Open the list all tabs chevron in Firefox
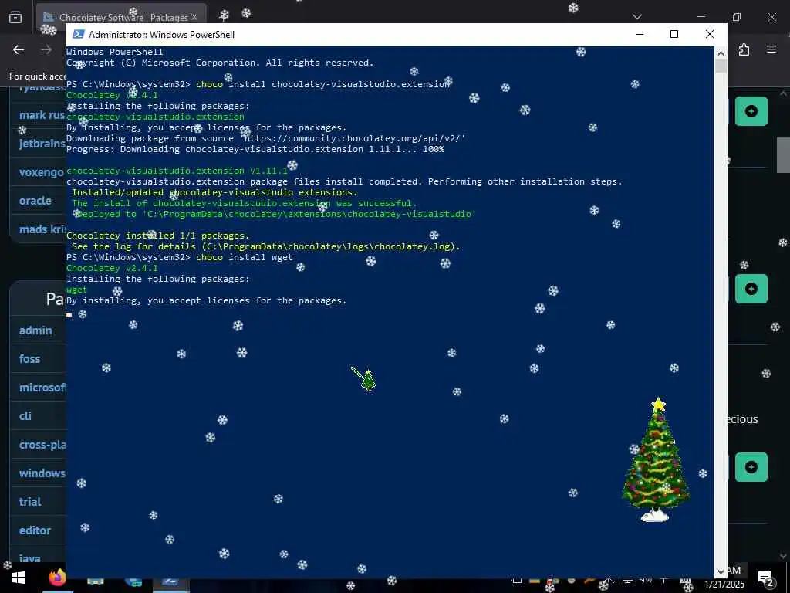The image size is (790, 593). 637,17
